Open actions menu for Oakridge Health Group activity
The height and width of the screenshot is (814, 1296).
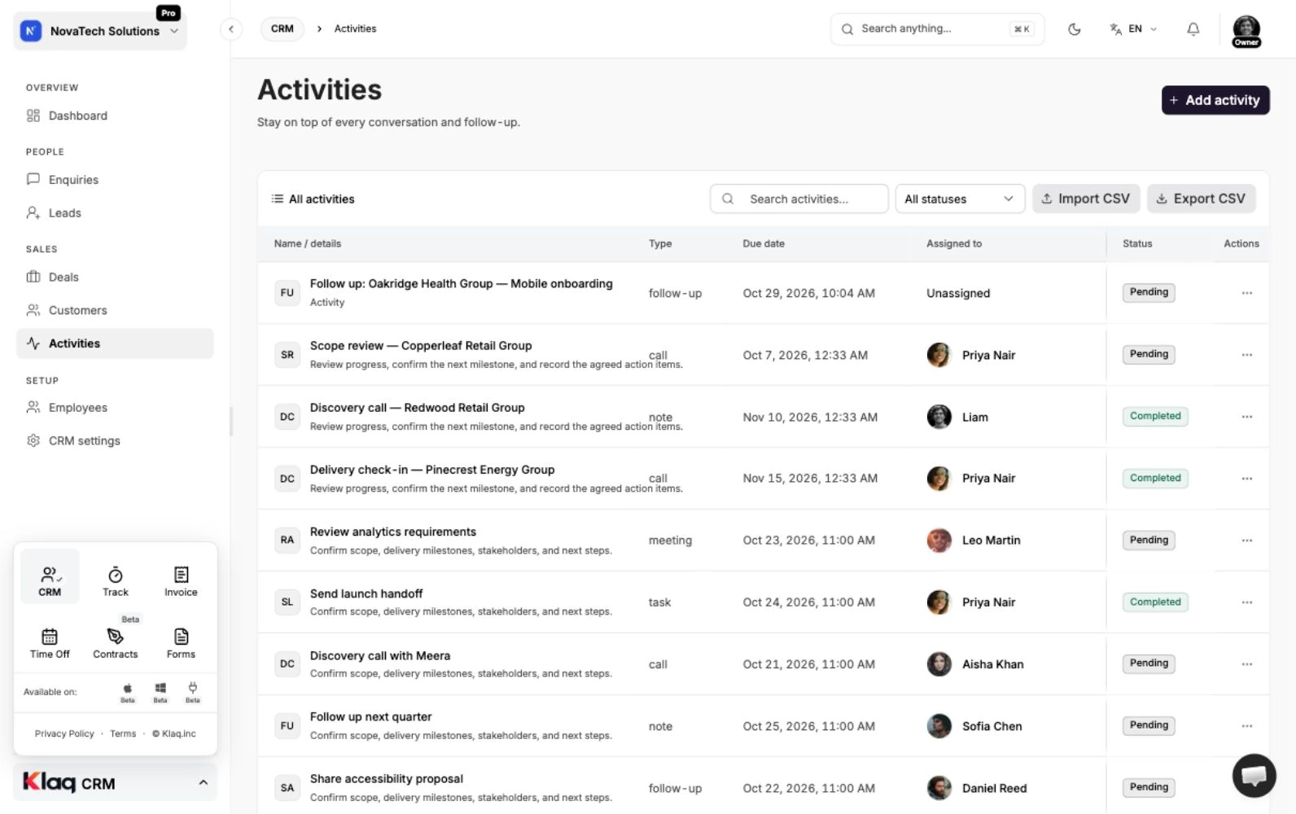click(1246, 293)
